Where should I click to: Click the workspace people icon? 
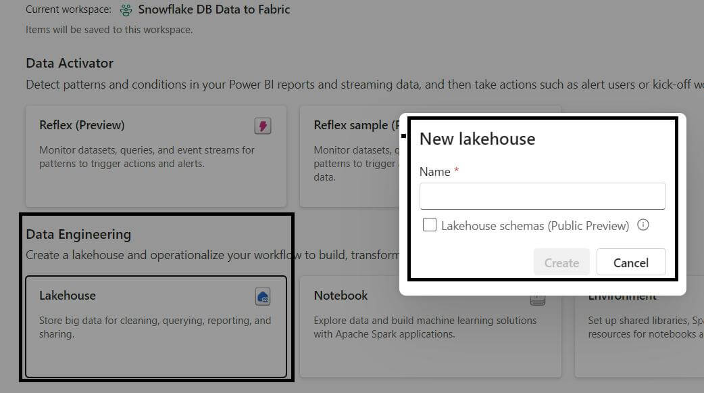click(x=126, y=10)
